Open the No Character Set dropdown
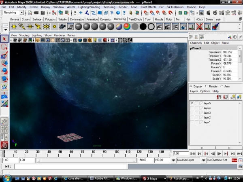The width and height of the screenshot is (243, 182). (x=203, y=160)
